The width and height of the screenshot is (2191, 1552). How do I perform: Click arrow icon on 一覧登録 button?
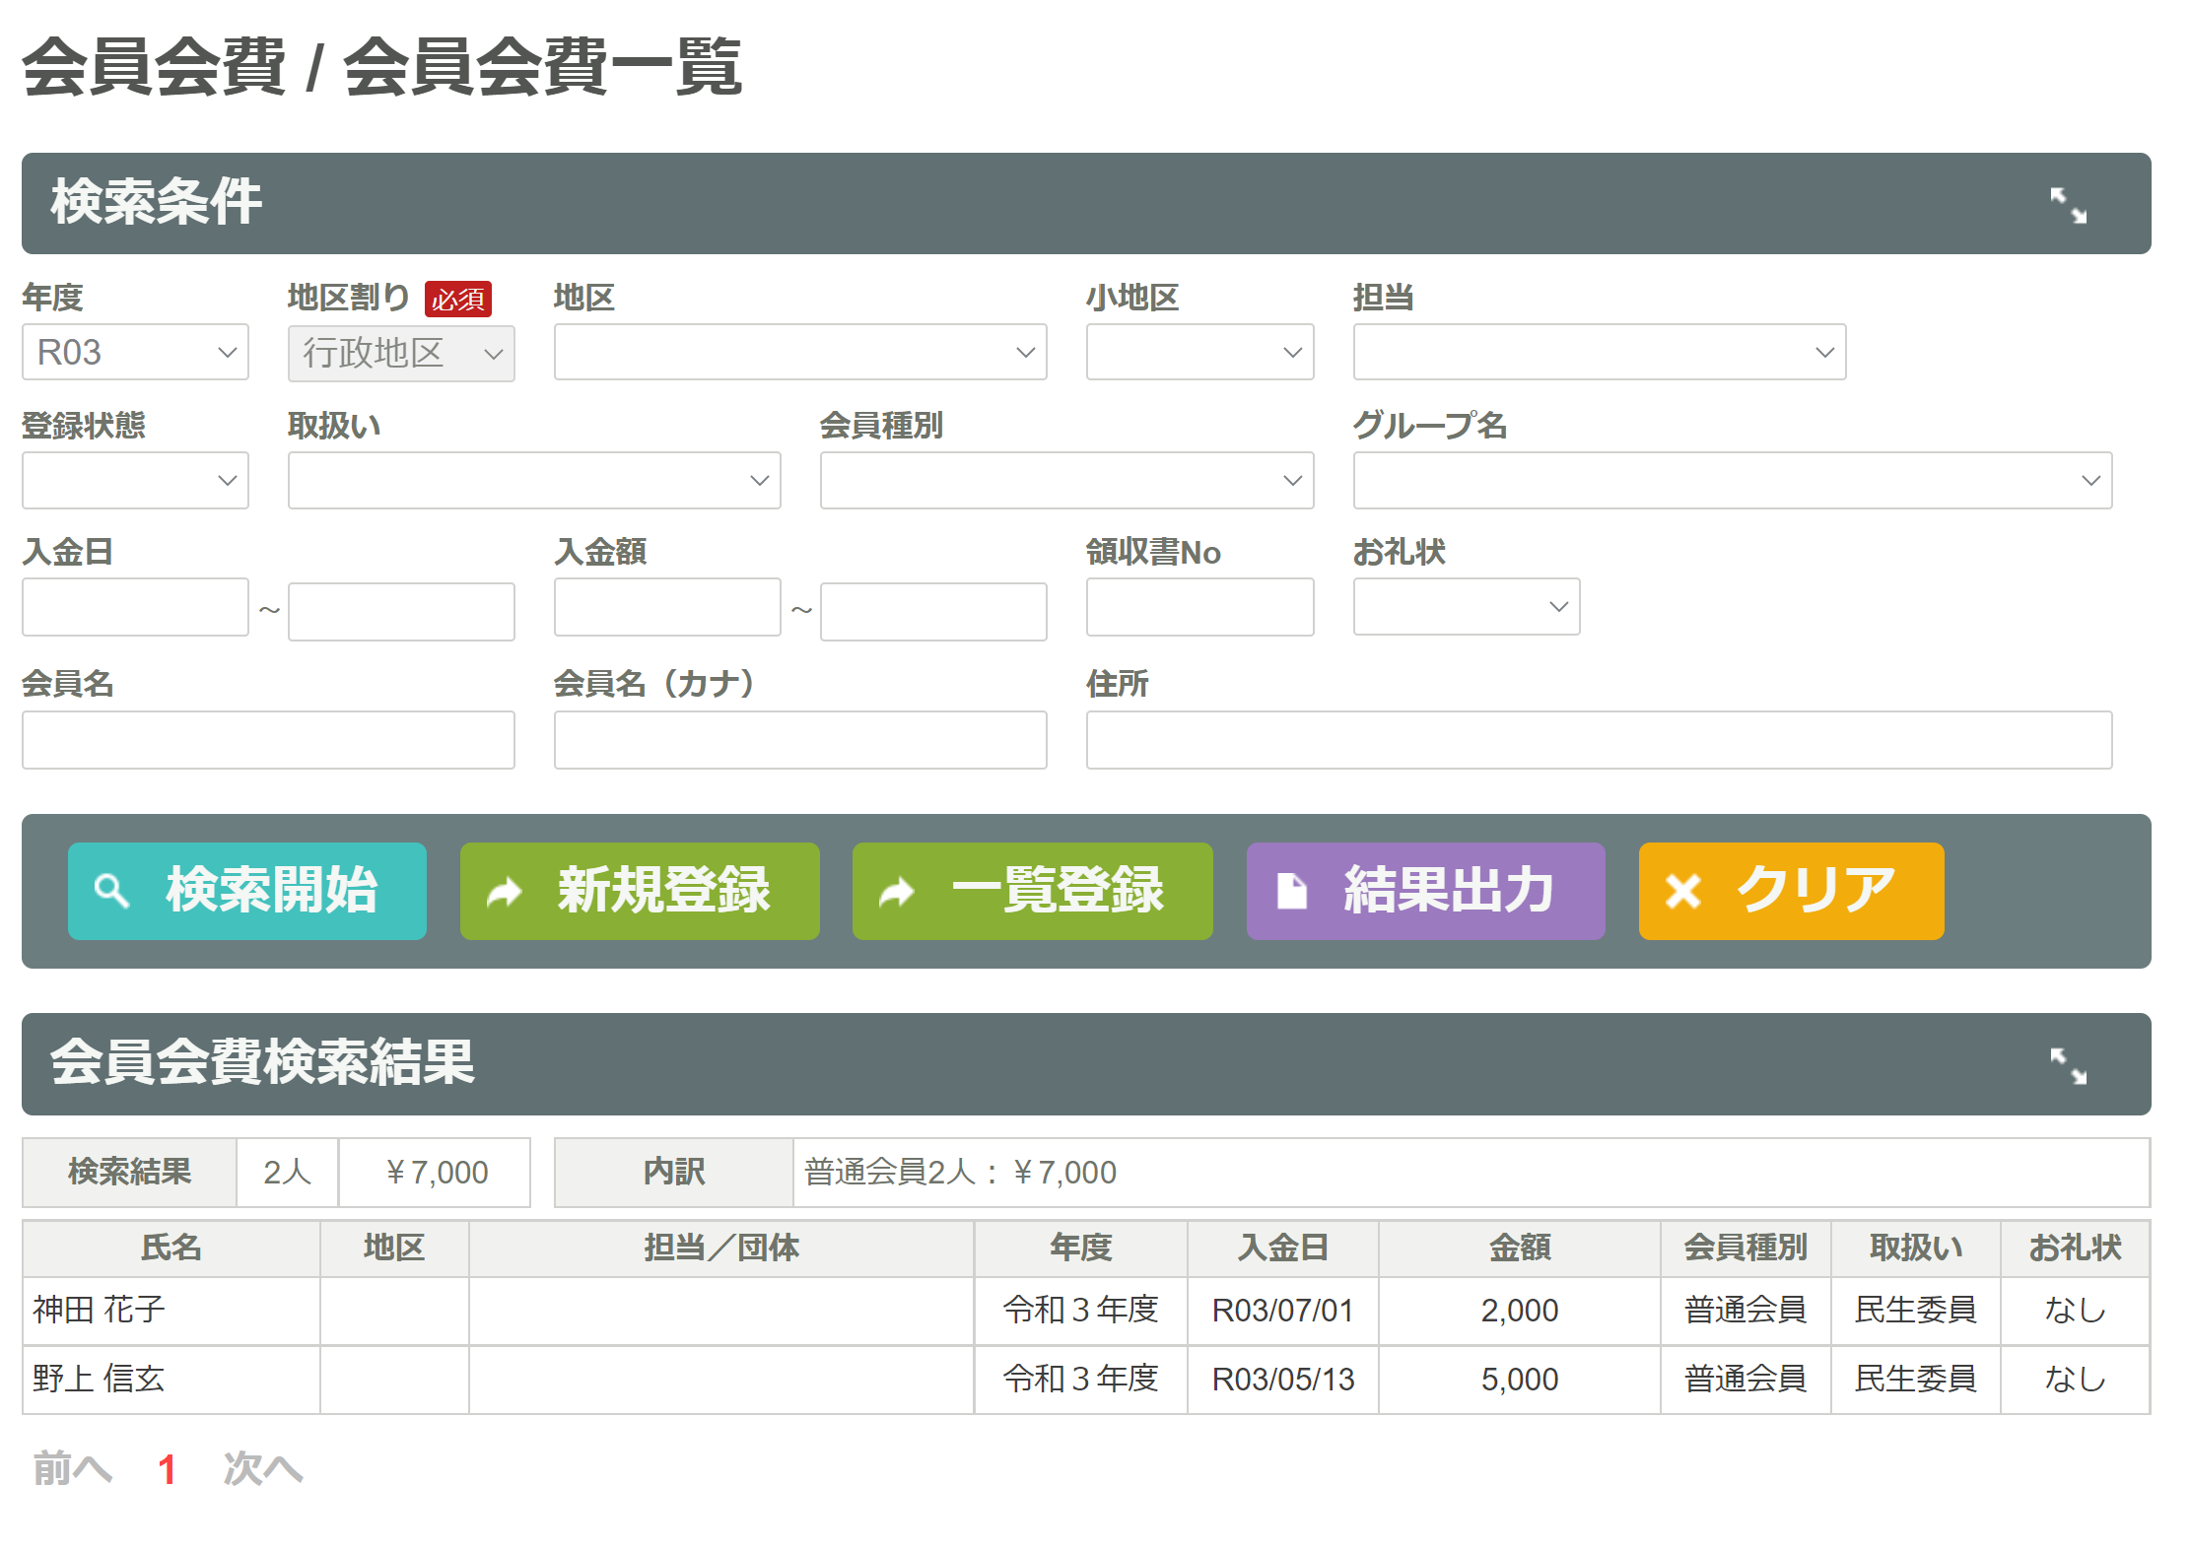tap(897, 893)
